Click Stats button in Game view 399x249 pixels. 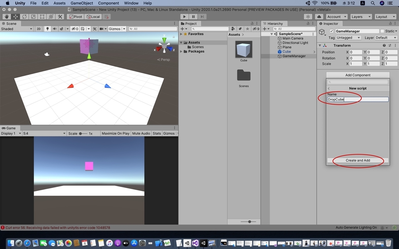[x=157, y=133]
